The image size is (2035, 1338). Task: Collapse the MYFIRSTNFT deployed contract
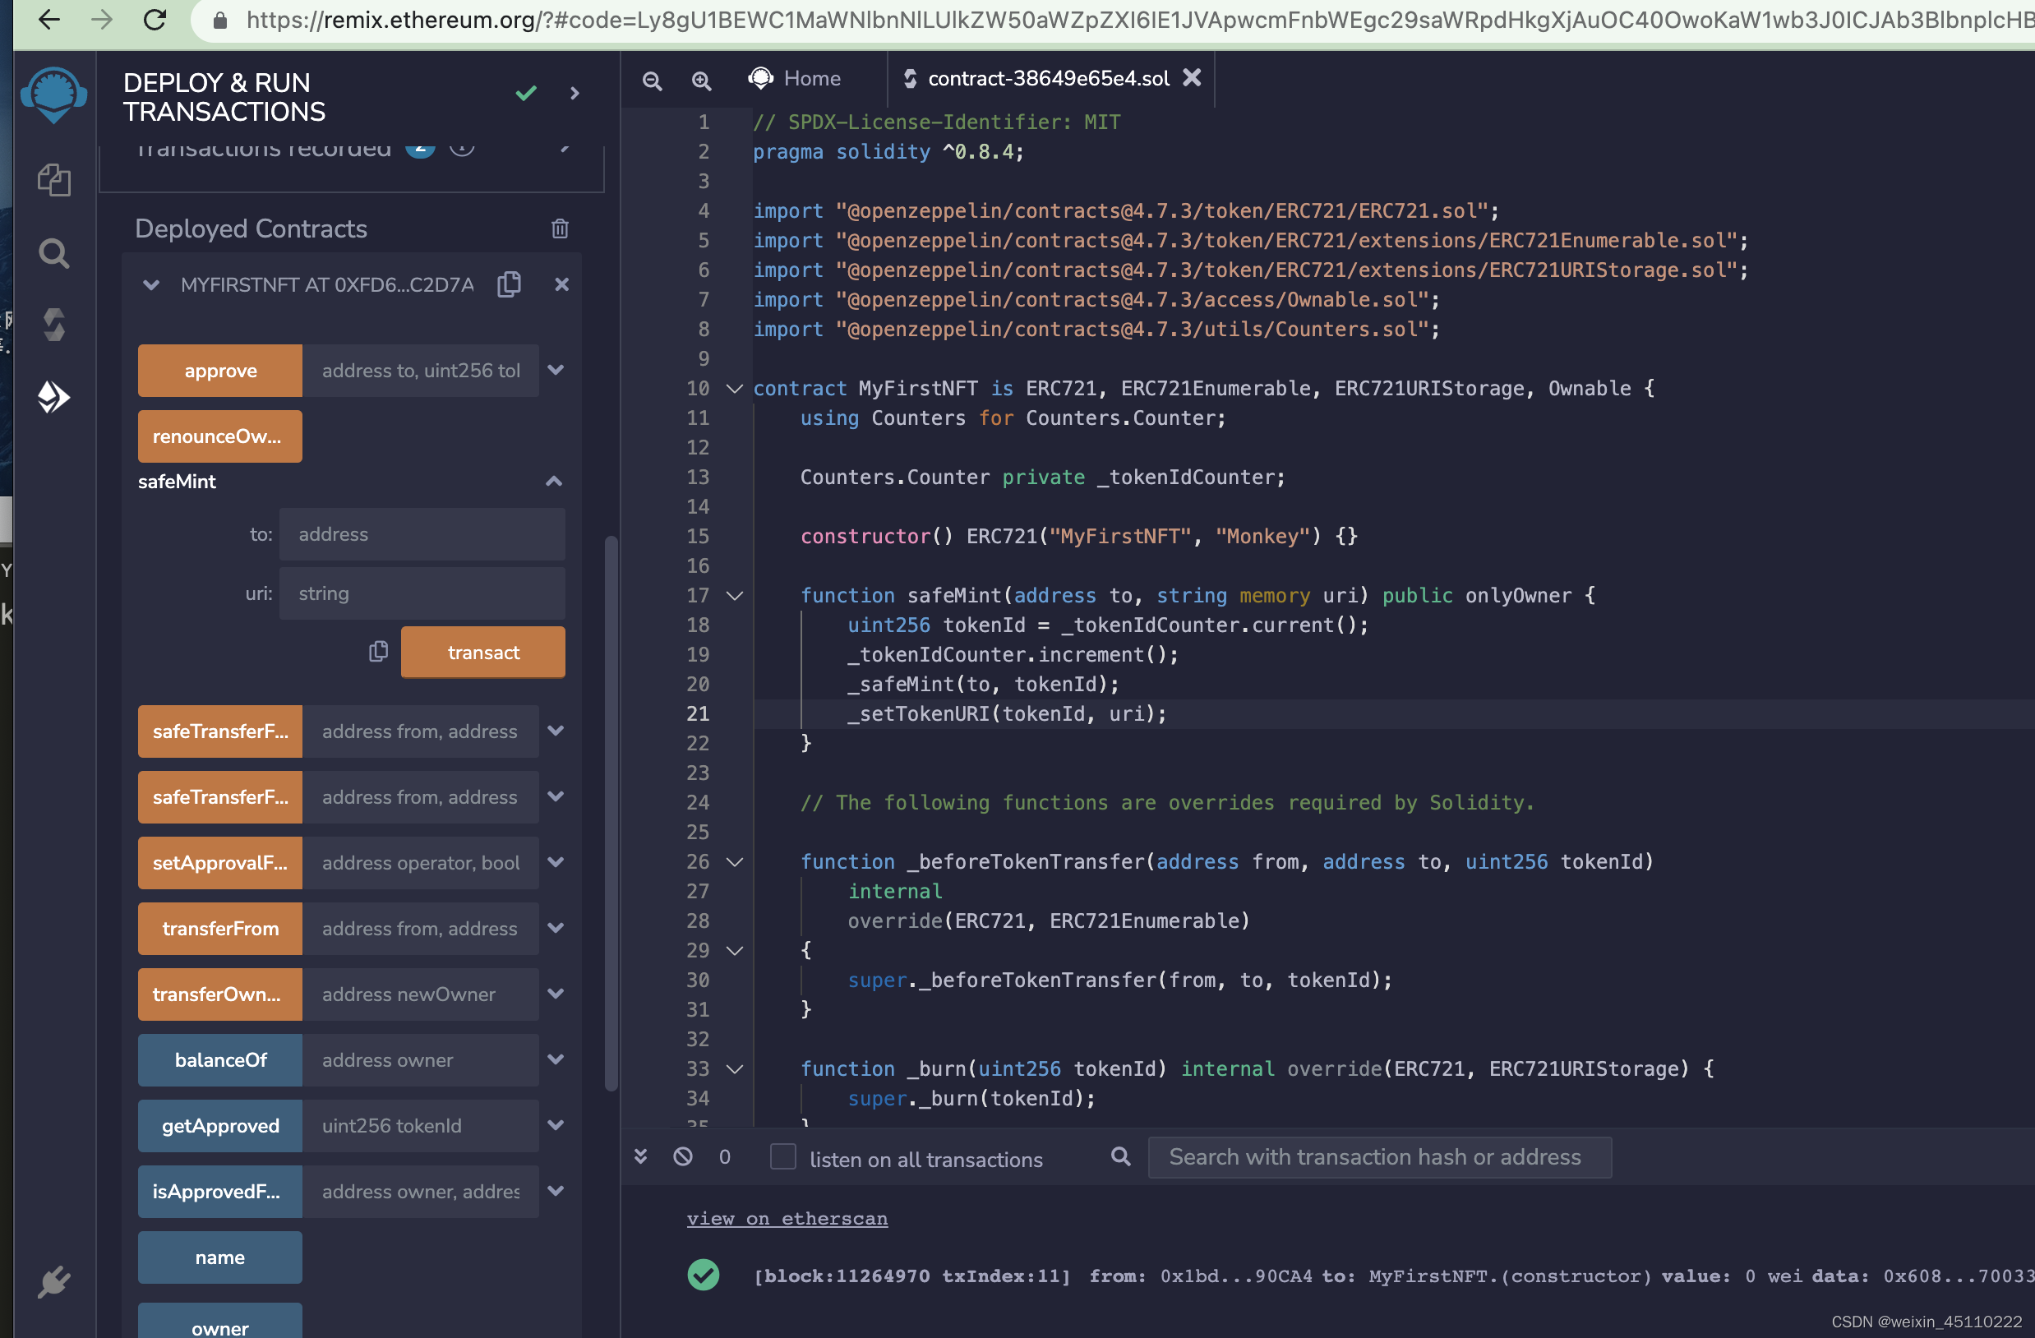point(151,284)
